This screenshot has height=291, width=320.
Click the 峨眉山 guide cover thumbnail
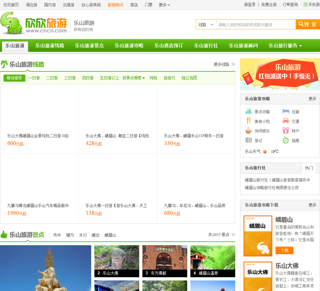tap(258, 236)
